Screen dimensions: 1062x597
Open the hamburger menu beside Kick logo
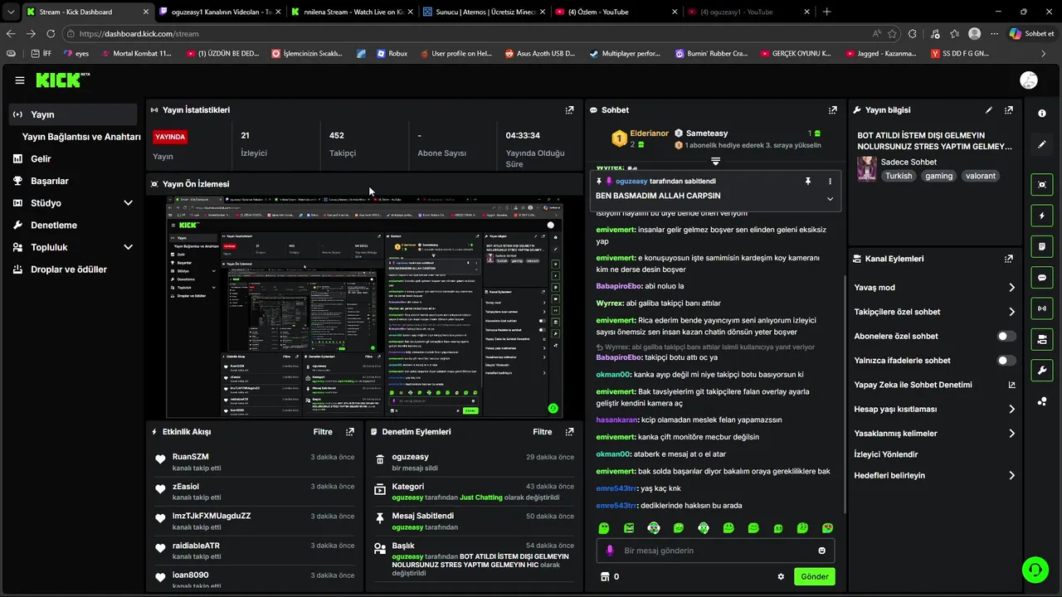pos(20,80)
